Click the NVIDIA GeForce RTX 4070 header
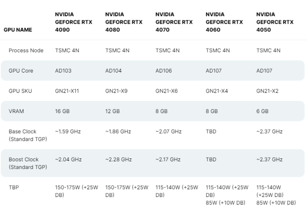The width and height of the screenshot is (307, 218). point(174,22)
